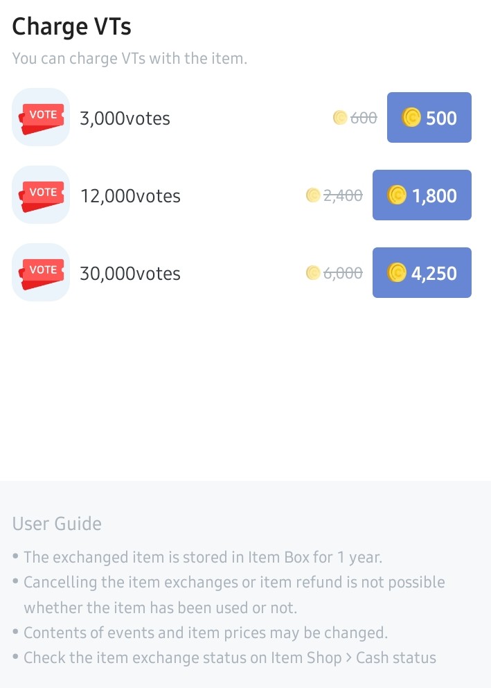Click the vote ticket icon for 3,000votes
491x688 pixels.
click(42, 118)
